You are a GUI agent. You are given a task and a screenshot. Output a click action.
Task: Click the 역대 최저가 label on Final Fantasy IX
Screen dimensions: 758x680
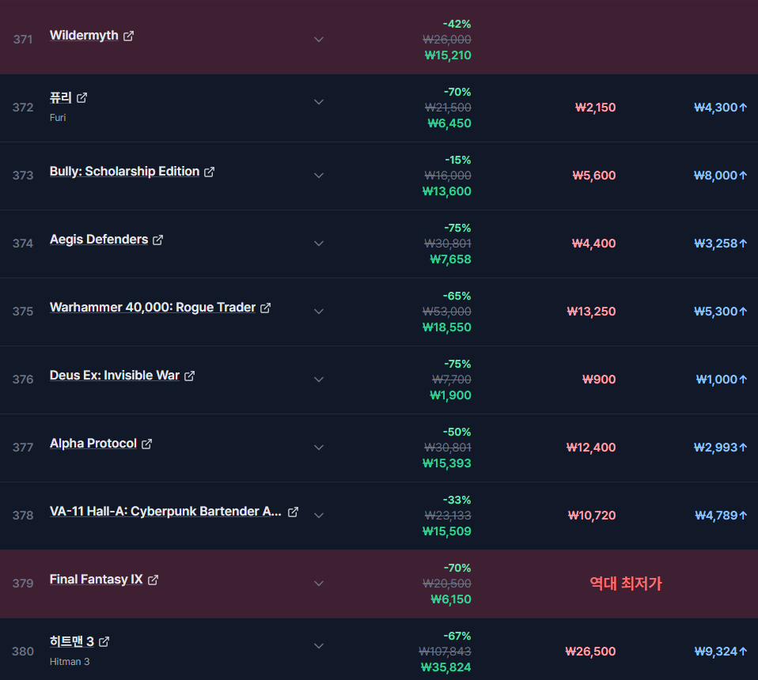pyautogui.click(x=626, y=584)
